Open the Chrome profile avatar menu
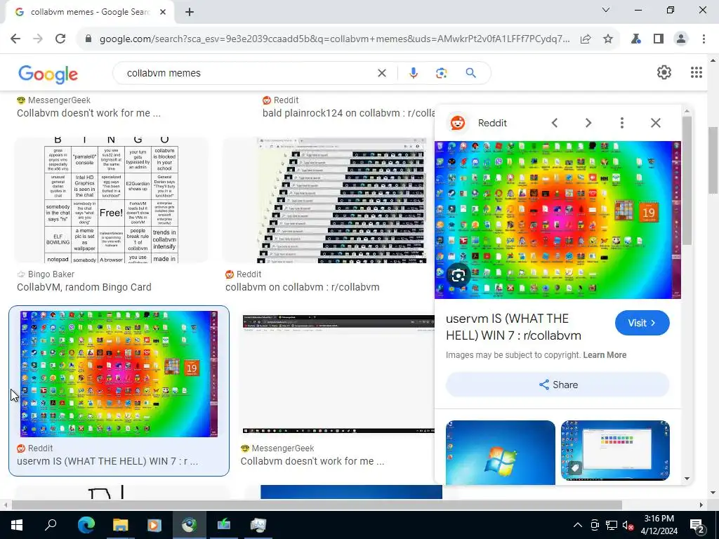Viewport: 719px width, 539px height. (681, 39)
